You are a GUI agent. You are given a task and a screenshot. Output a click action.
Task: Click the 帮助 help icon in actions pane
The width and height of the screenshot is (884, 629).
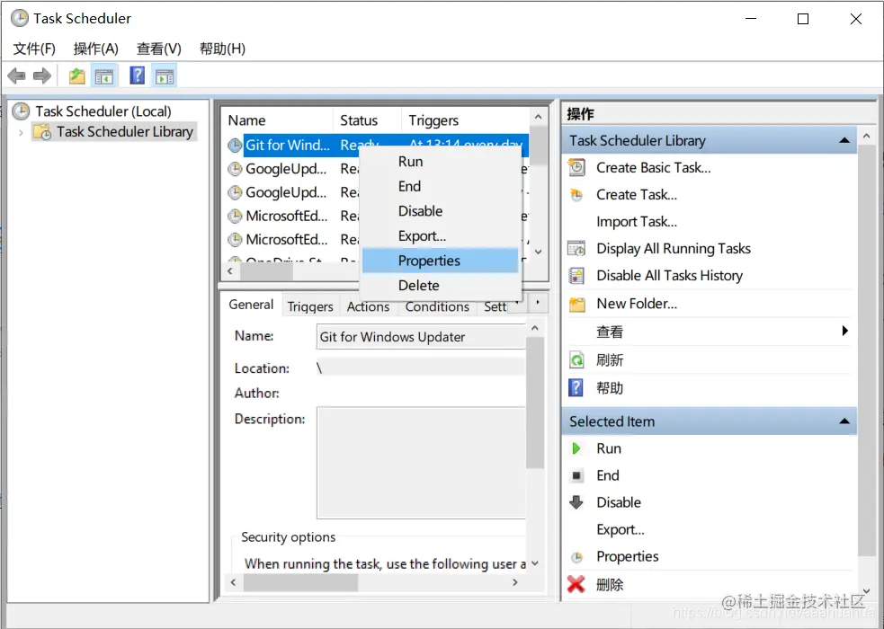point(576,388)
